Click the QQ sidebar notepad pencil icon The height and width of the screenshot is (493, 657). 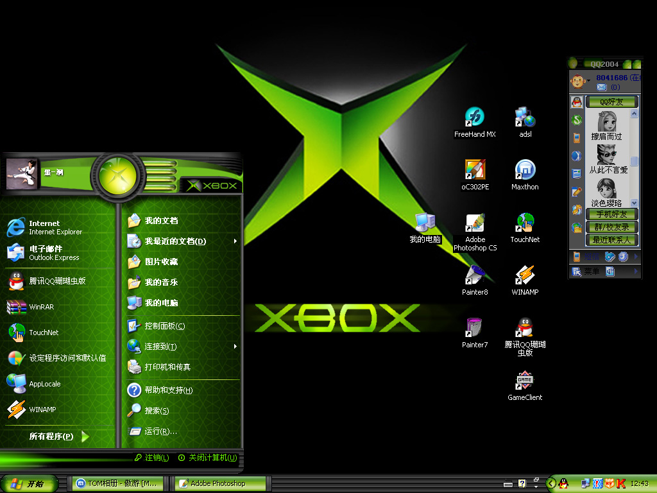pyautogui.click(x=577, y=192)
